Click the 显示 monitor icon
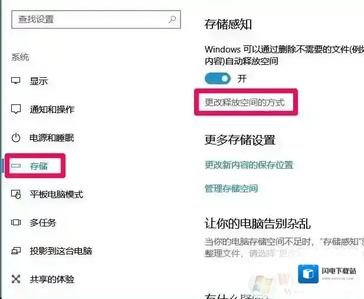The image size is (364, 299). 16,81
